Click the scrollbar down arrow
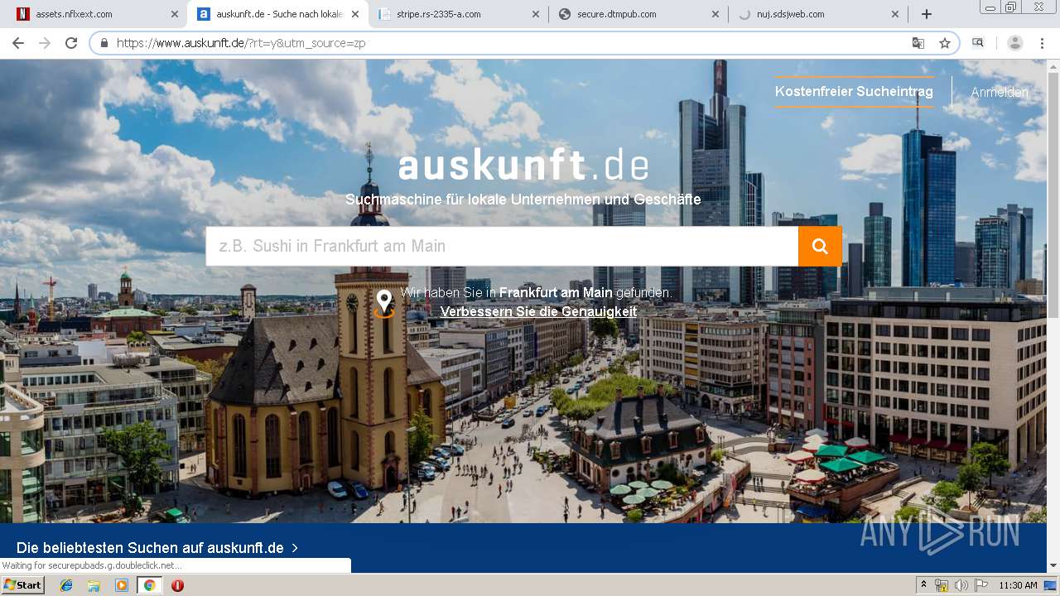 point(1053,566)
